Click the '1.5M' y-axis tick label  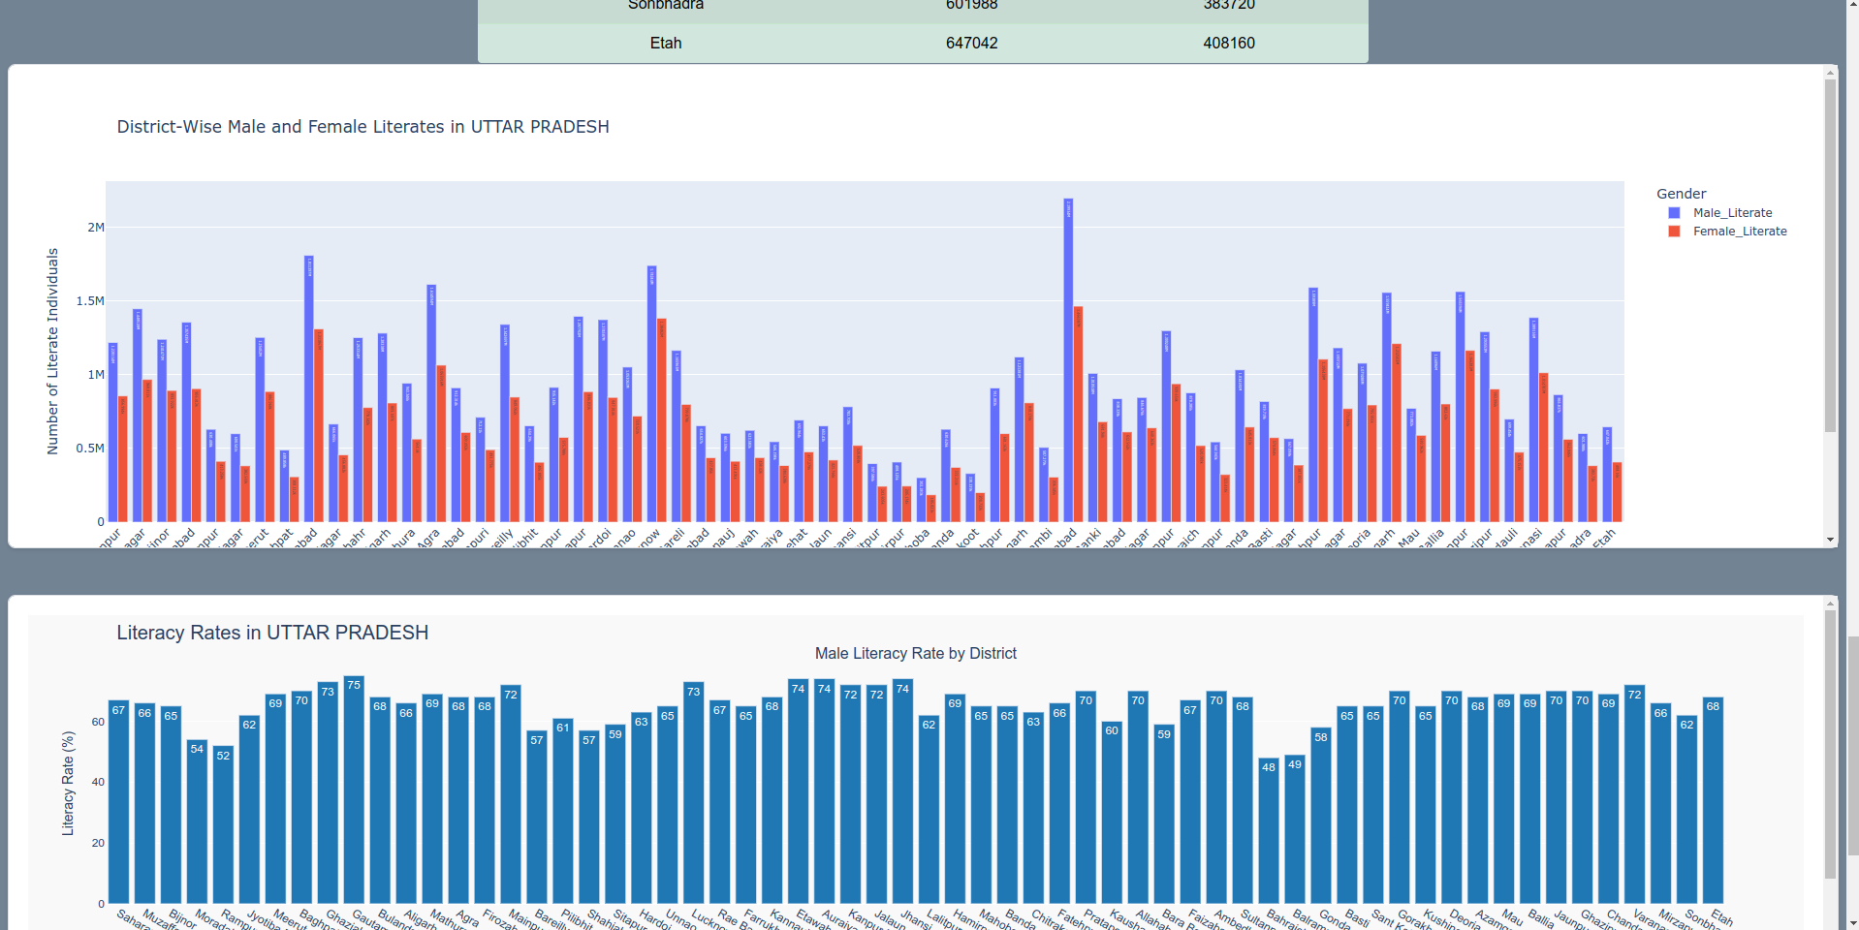[x=90, y=301]
